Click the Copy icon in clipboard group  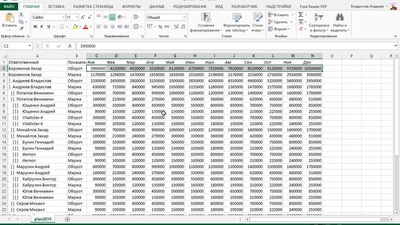pos(21,22)
